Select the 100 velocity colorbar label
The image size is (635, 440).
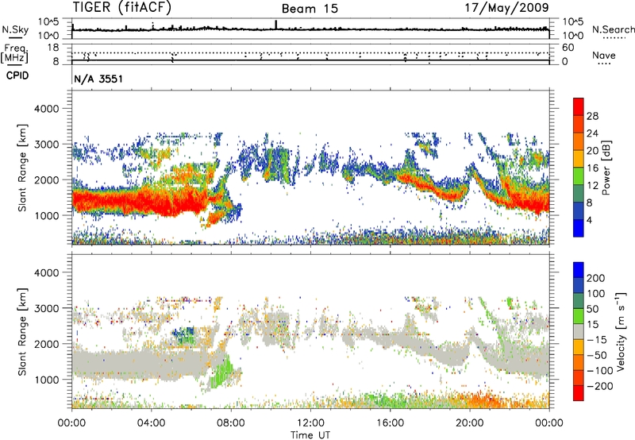[x=596, y=294]
